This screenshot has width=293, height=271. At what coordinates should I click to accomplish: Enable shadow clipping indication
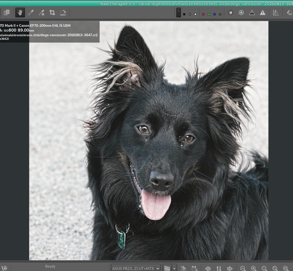(252, 13)
